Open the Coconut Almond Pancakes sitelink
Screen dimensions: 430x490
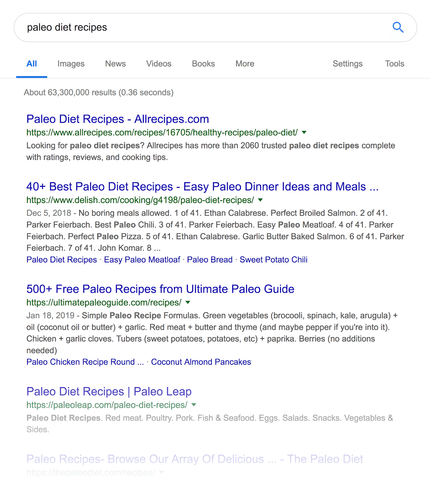(x=201, y=362)
